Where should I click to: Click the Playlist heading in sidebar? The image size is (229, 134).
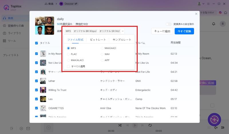click(x=11, y=55)
